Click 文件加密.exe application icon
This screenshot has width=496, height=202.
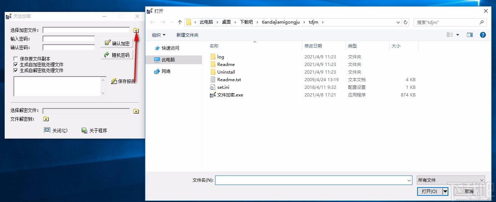coord(213,95)
